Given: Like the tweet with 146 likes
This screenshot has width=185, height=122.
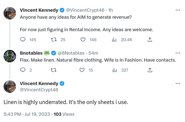Looking at the screenshot, I should pyautogui.click(x=83, y=40).
